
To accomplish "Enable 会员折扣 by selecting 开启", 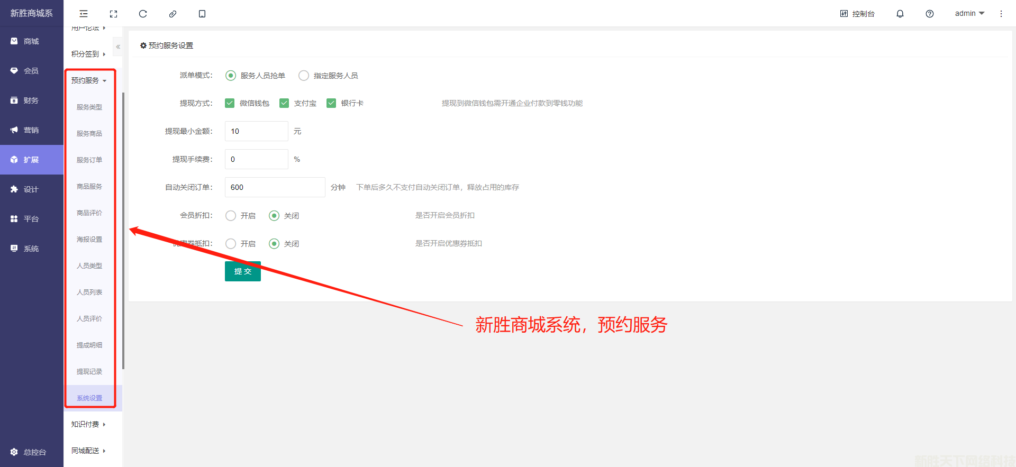I will tap(231, 216).
